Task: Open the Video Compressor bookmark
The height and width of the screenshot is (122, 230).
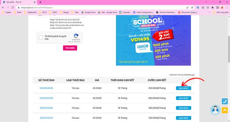Action: point(143,12)
